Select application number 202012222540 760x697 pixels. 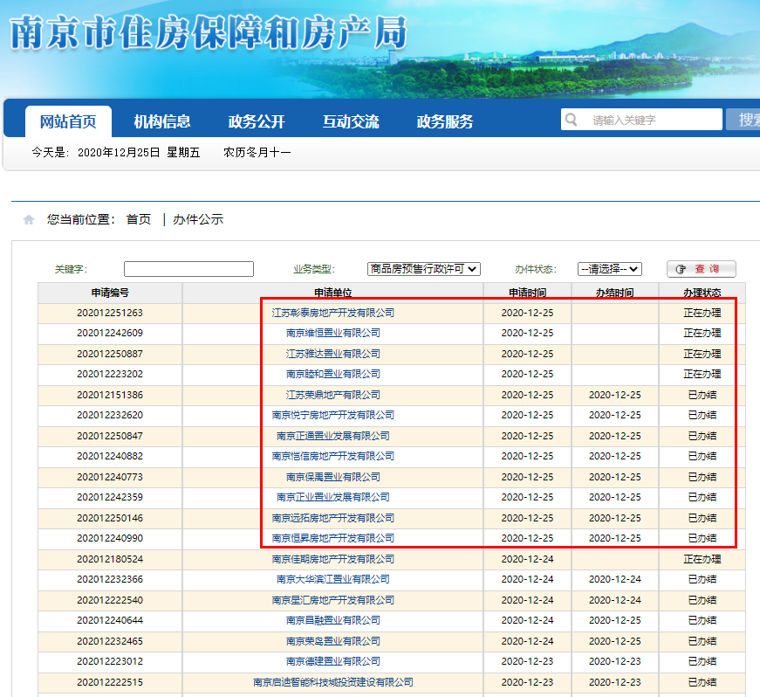point(110,600)
